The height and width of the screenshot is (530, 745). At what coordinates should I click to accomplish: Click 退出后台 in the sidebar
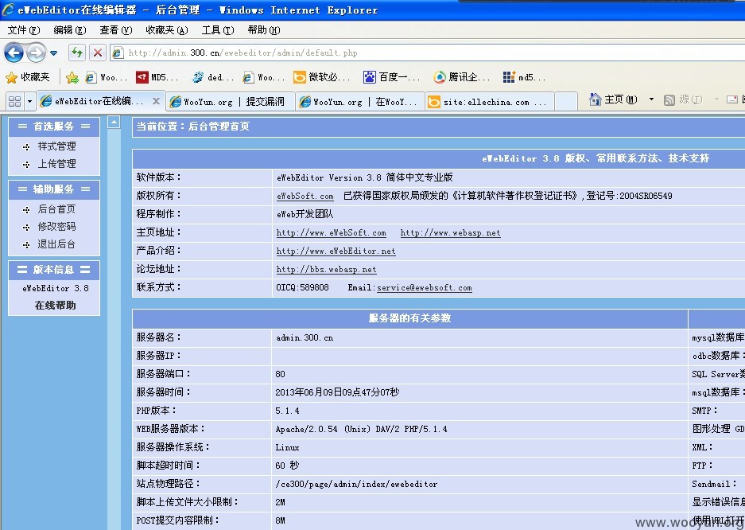[56, 244]
